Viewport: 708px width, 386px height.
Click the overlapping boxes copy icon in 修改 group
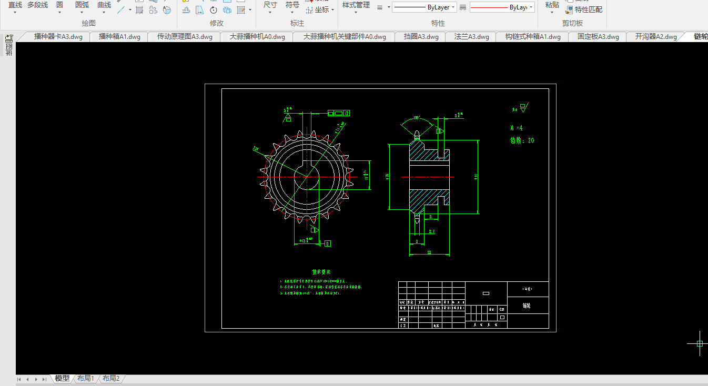pos(227,10)
